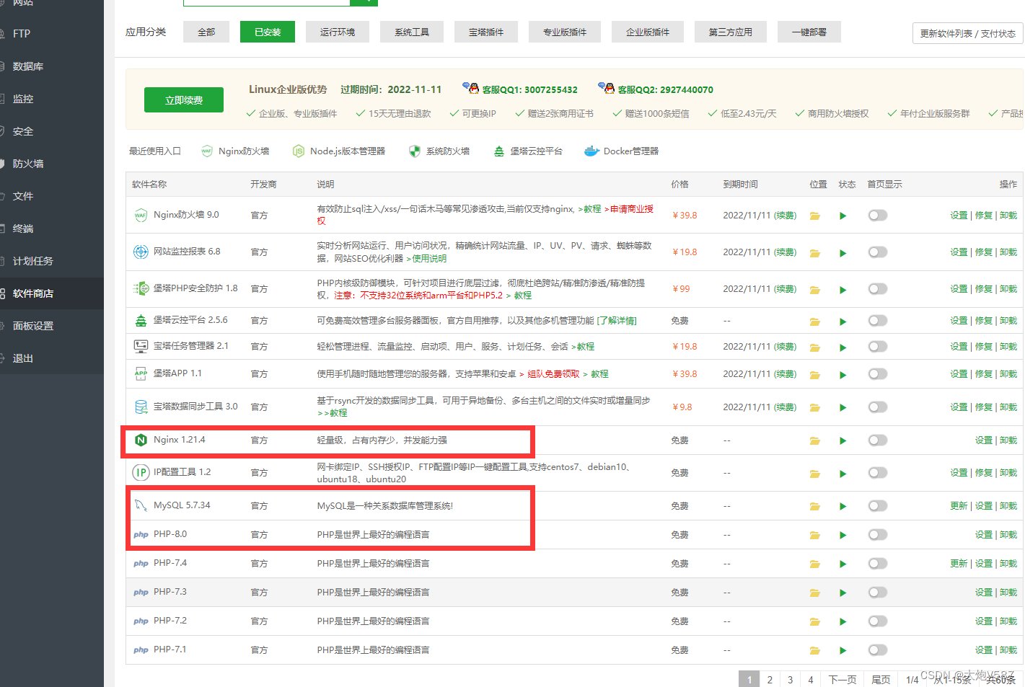
Task: Open folder location for MySQL 5.7.34
Action: 814,507
